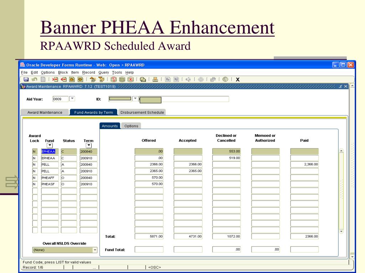The height and width of the screenshot is (273, 365).
Task: Click the Execute Query toolbar icon
Action: click(122, 79)
